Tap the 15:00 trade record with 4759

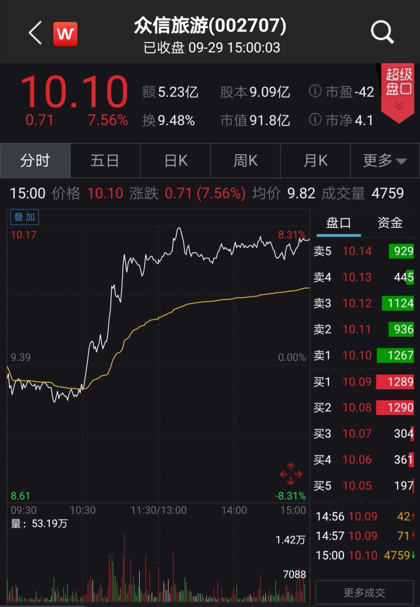[x=365, y=555]
